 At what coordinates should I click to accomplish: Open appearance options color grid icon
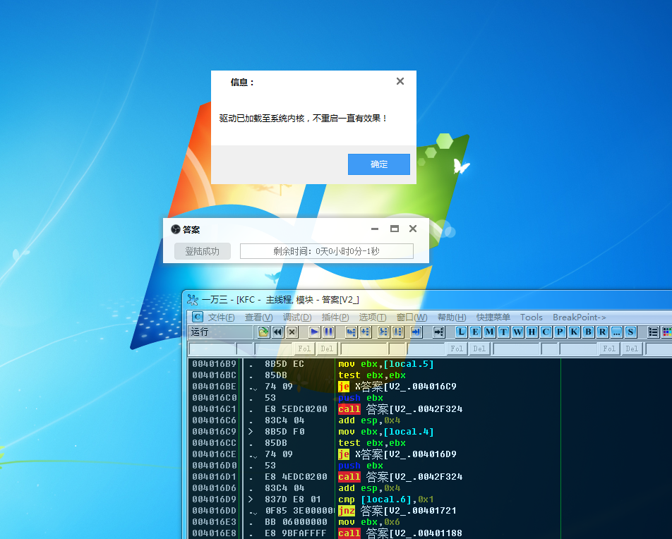pyautogui.click(x=667, y=332)
